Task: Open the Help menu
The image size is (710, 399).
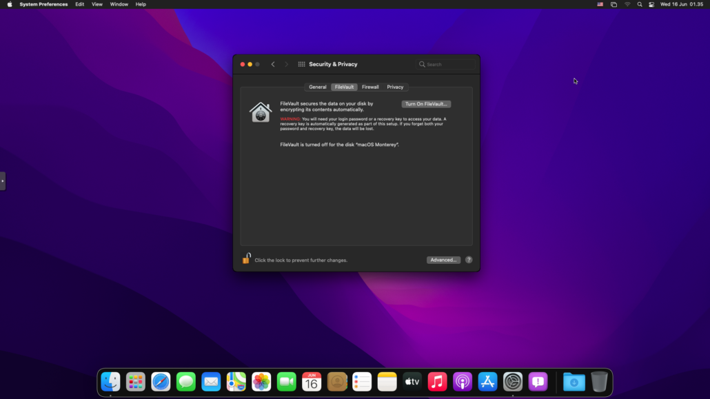Action: (x=141, y=4)
